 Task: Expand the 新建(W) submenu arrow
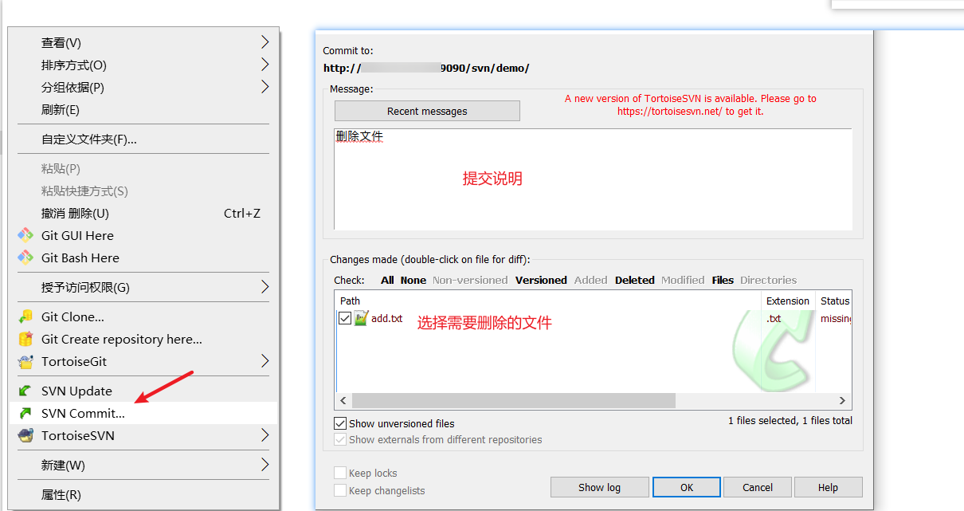tap(265, 464)
